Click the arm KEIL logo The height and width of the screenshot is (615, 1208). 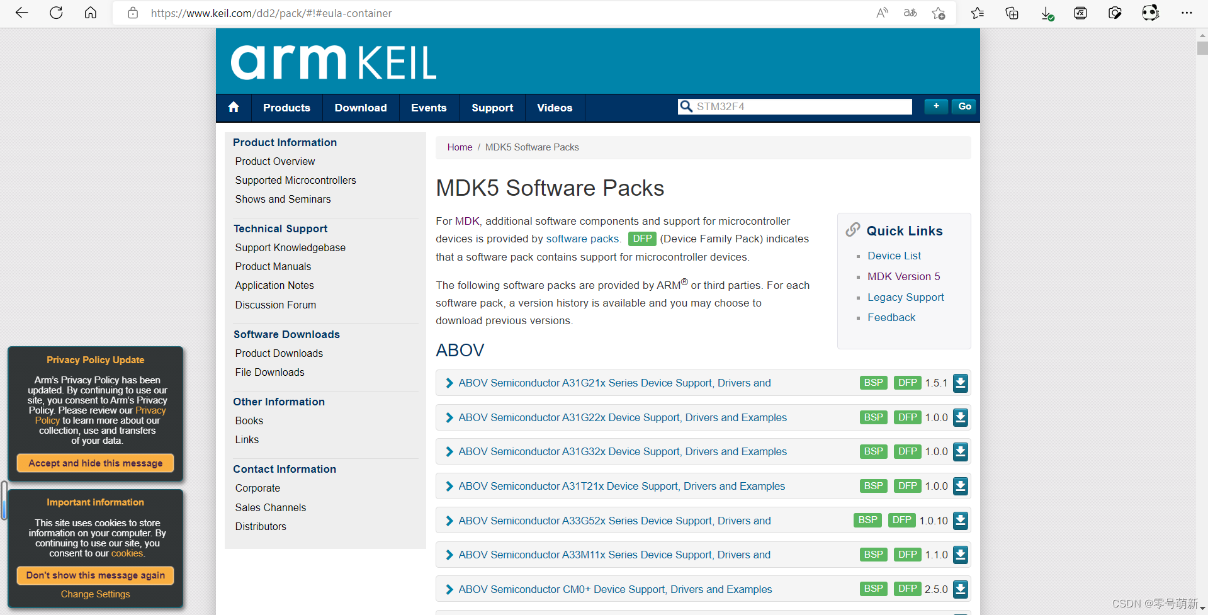click(334, 62)
